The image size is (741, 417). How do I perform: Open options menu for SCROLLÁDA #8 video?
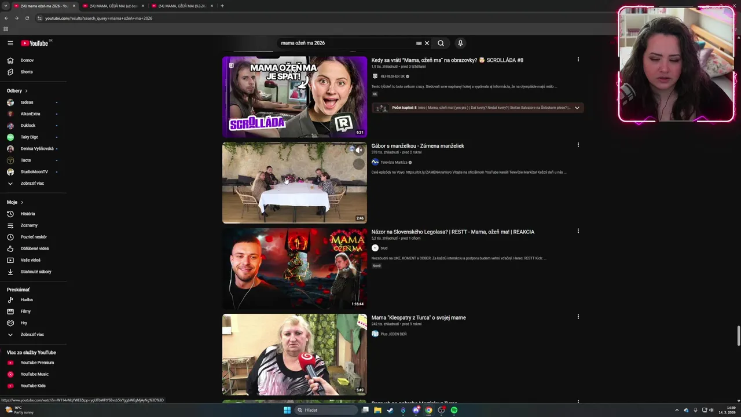(578, 59)
